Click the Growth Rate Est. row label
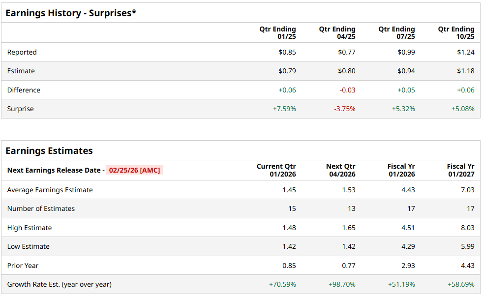This screenshot has width=483, height=297. click(60, 284)
